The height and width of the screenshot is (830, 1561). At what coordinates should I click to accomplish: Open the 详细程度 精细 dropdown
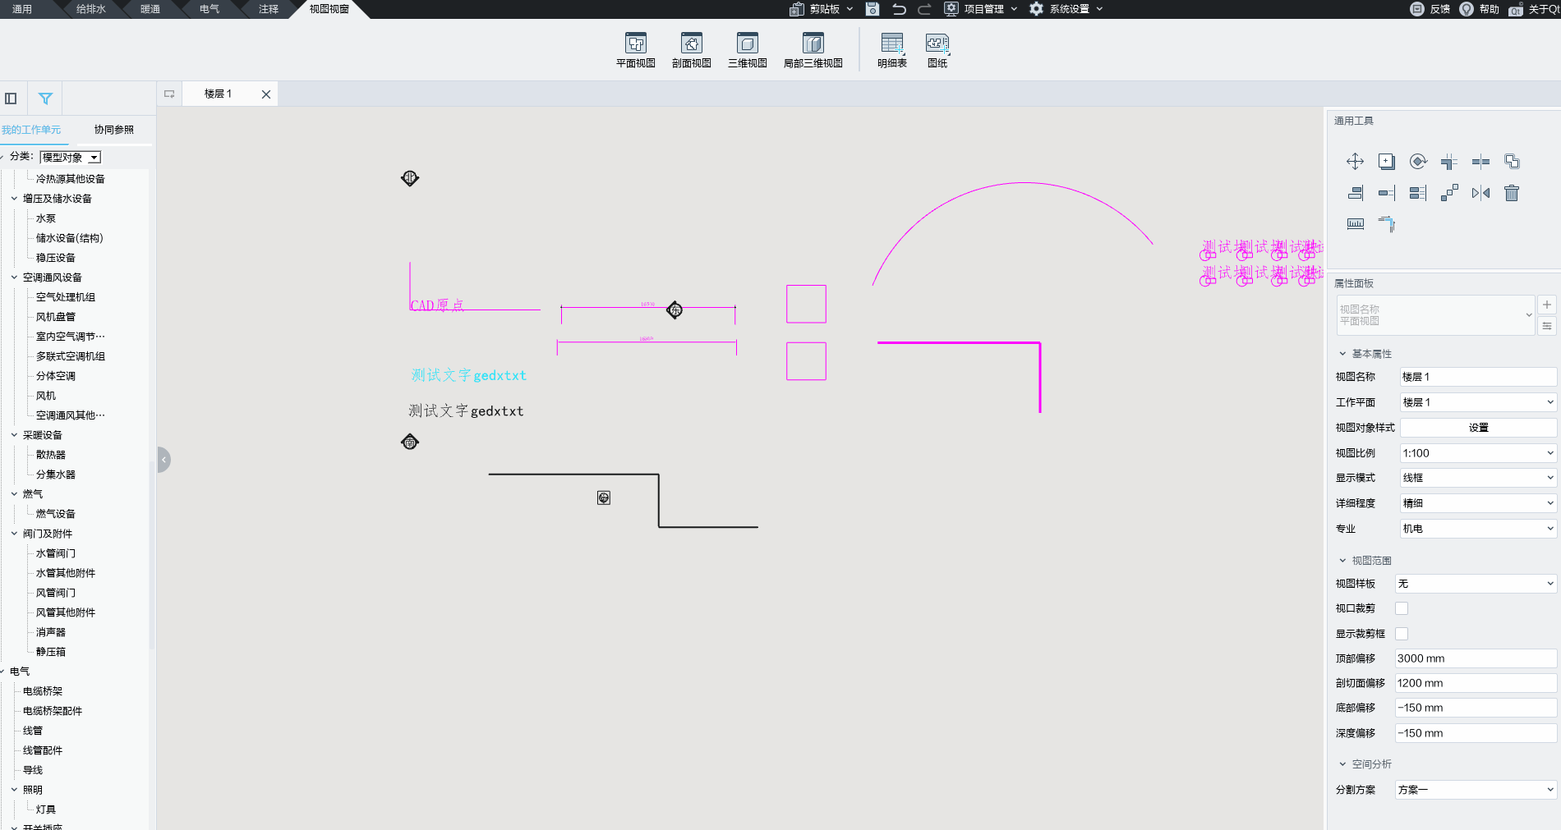pyautogui.click(x=1478, y=503)
